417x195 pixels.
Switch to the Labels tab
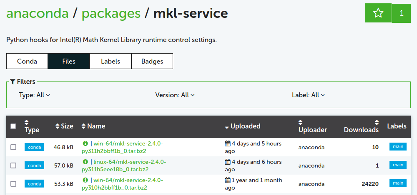pyautogui.click(x=111, y=61)
